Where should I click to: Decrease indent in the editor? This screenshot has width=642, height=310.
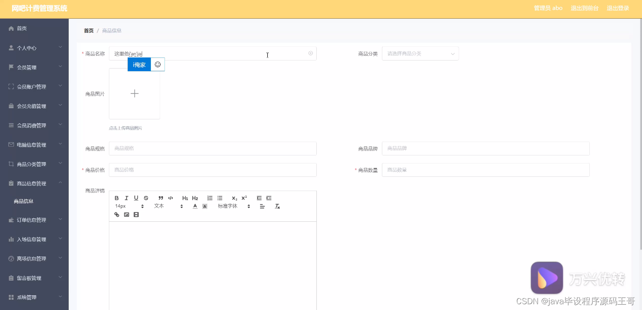[x=259, y=198]
